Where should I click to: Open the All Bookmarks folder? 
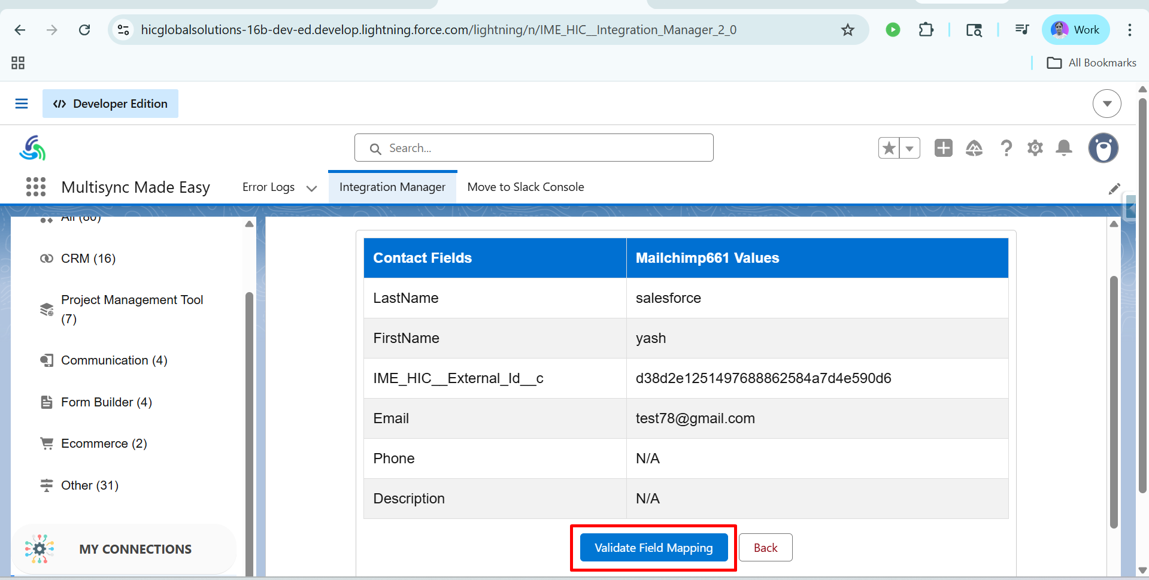pos(1091,63)
